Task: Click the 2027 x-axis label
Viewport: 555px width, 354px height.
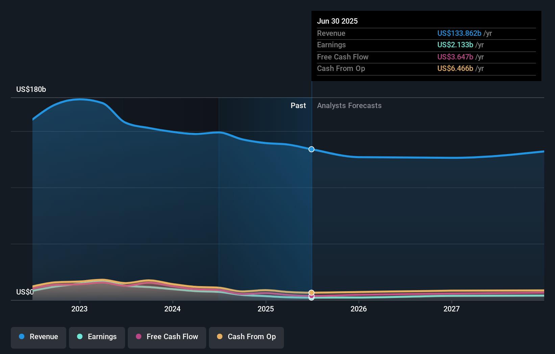Action: [x=452, y=309]
